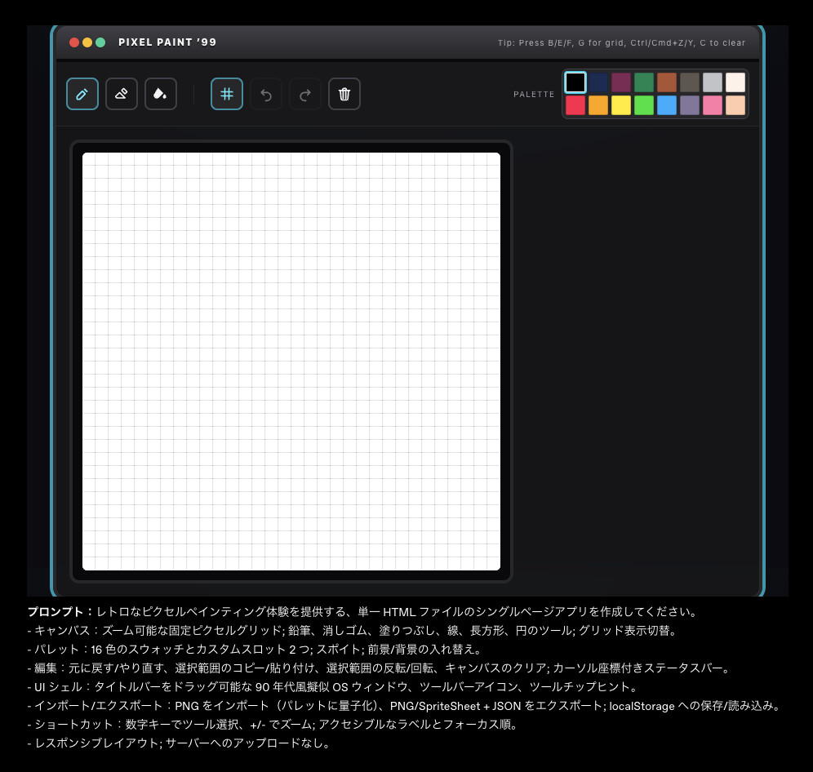Pick the dark navy blue swatch

click(x=598, y=82)
